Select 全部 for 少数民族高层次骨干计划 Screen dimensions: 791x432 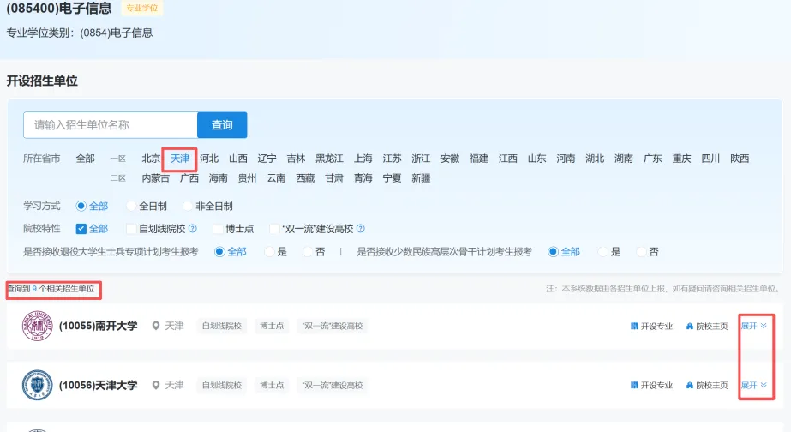554,251
